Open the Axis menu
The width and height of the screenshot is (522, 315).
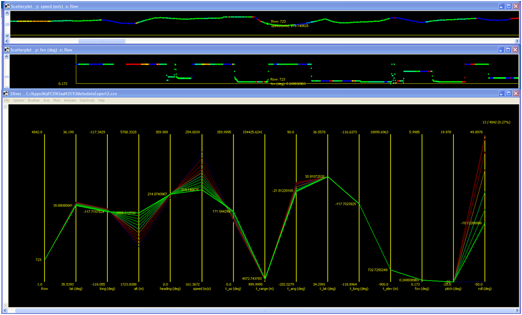46,100
